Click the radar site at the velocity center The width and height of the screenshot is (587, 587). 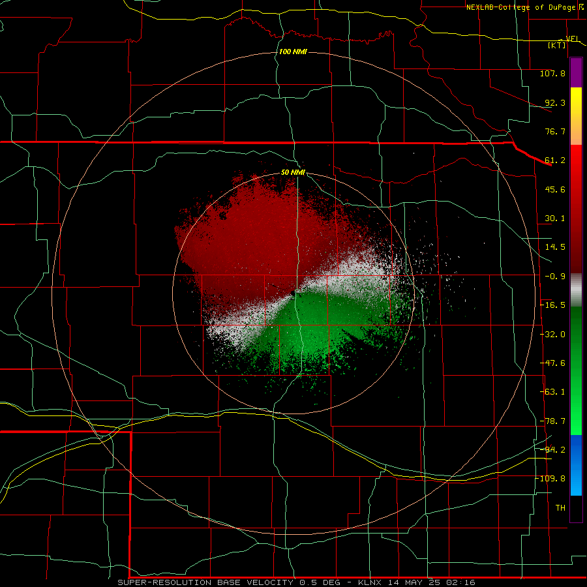pos(293,293)
